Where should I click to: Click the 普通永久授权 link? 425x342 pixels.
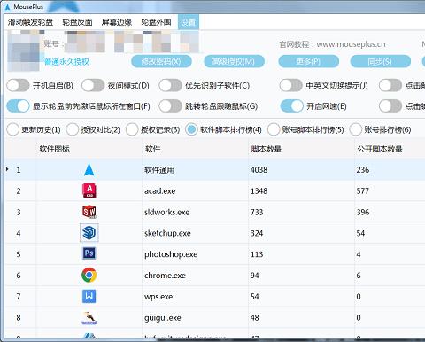coord(67,62)
